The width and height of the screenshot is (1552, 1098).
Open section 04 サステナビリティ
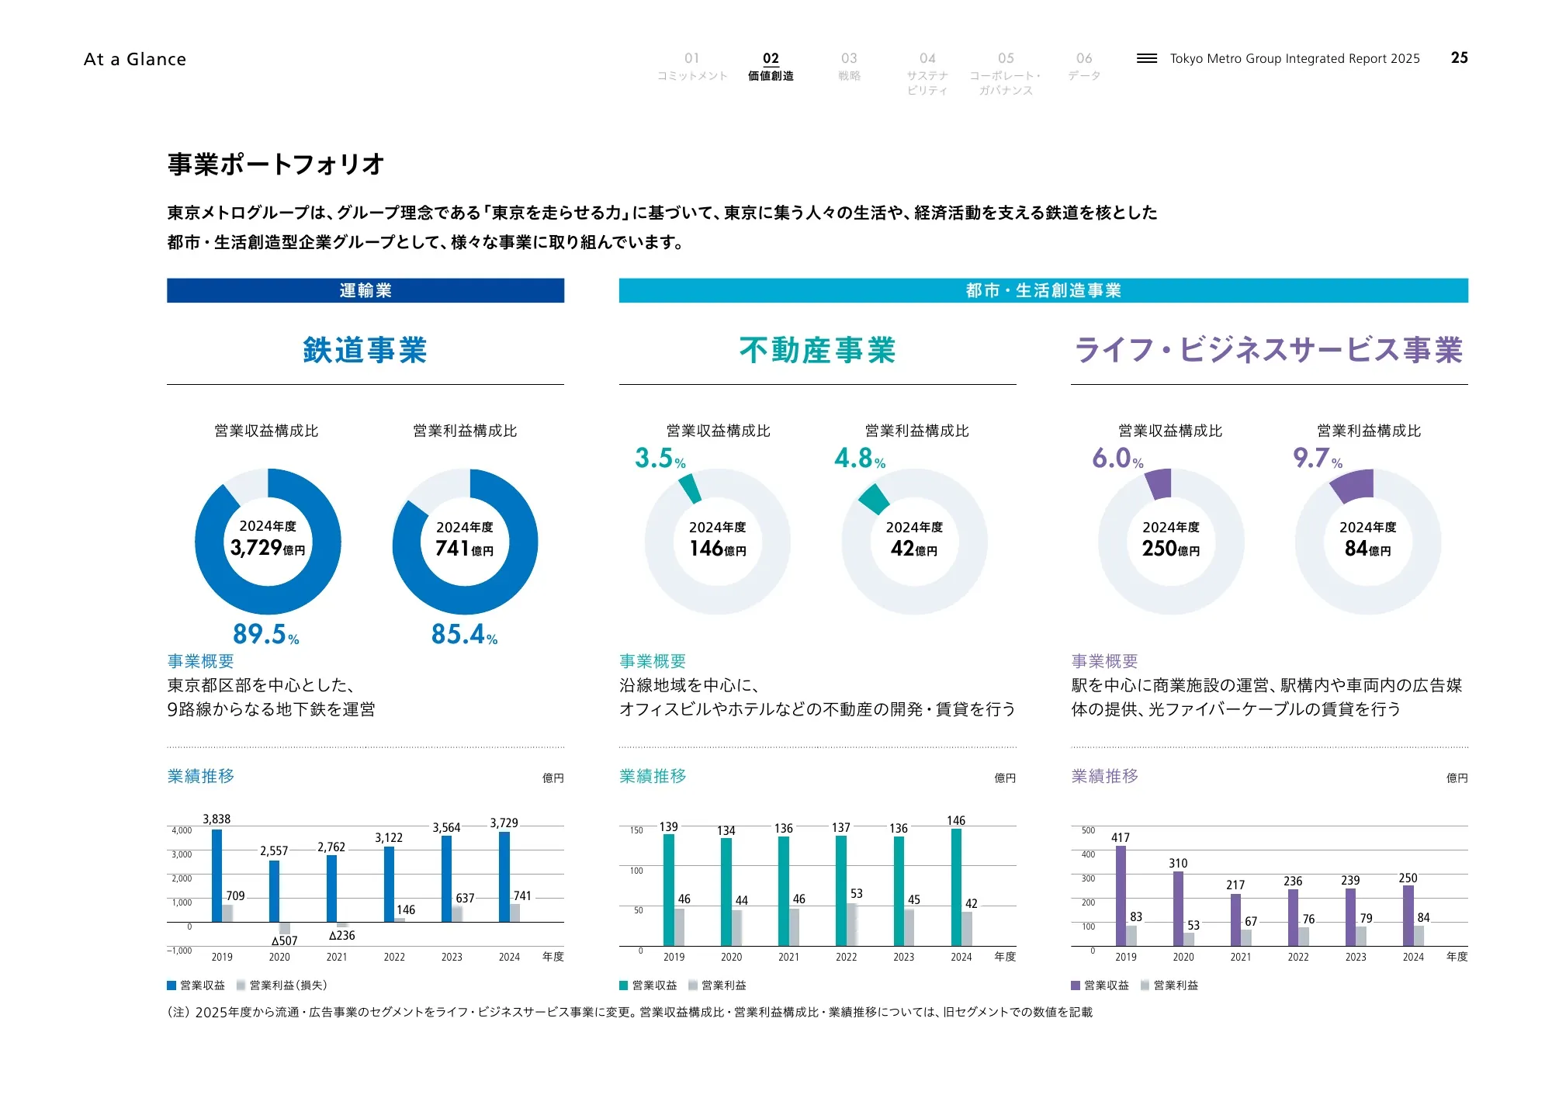point(927,74)
